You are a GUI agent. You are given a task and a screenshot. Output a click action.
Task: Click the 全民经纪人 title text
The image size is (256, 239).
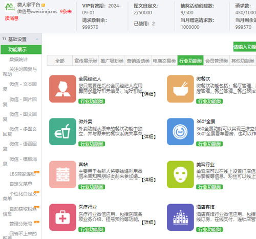point(90,79)
